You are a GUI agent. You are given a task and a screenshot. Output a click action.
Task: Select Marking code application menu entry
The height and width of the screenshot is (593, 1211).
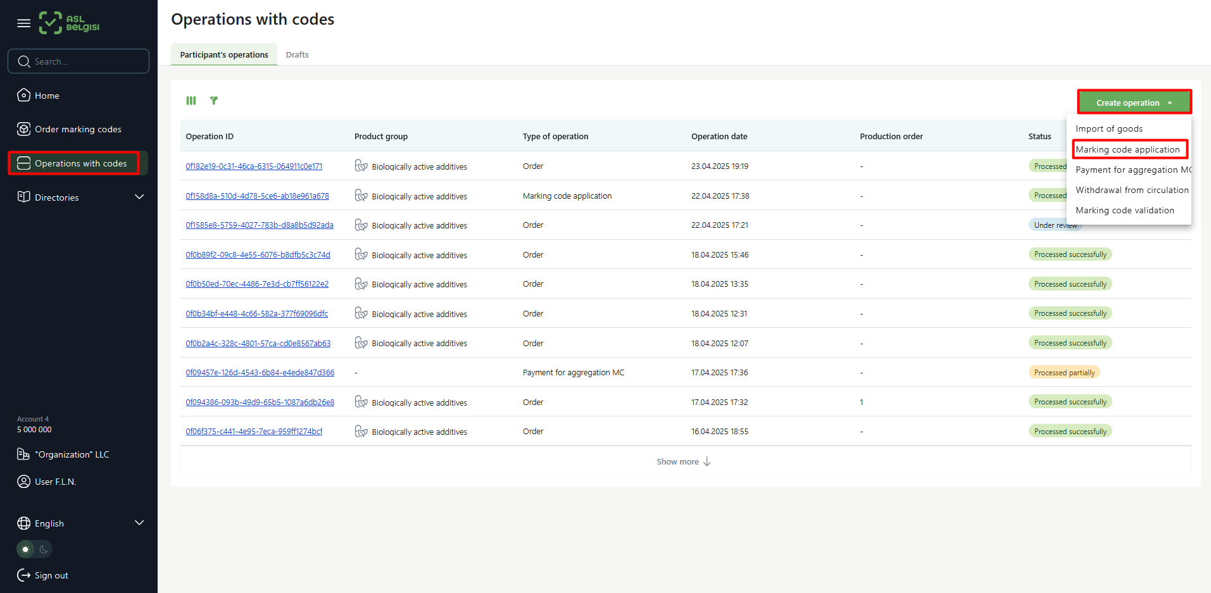click(1127, 149)
